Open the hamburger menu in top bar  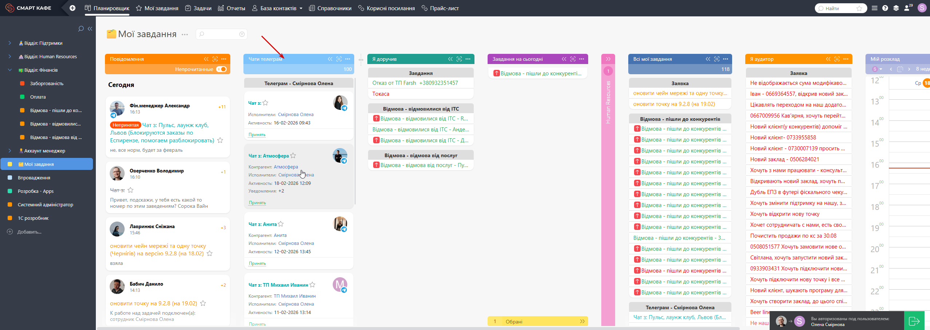874,8
